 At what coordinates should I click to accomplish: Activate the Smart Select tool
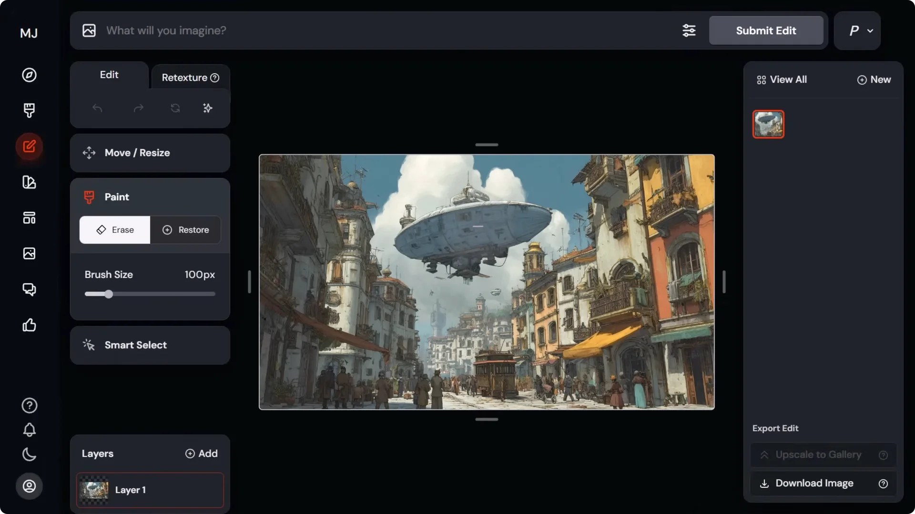point(136,345)
